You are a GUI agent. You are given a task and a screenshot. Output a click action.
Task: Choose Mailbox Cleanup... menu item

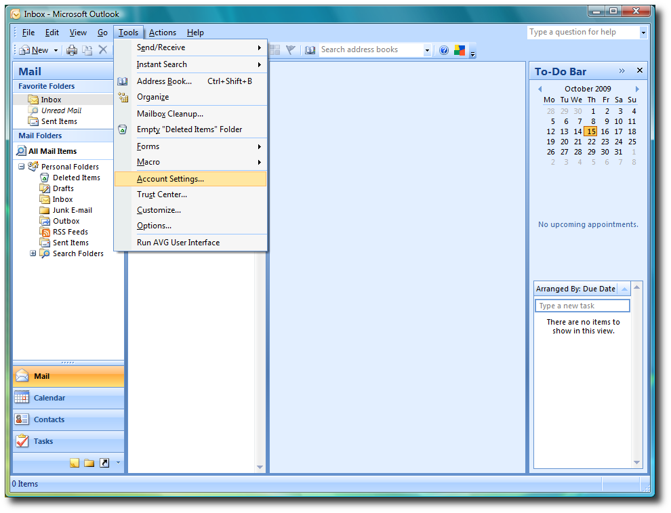(191, 114)
